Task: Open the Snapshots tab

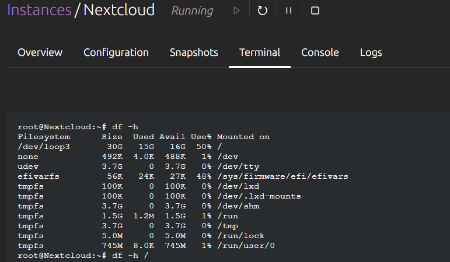Action: tap(194, 52)
